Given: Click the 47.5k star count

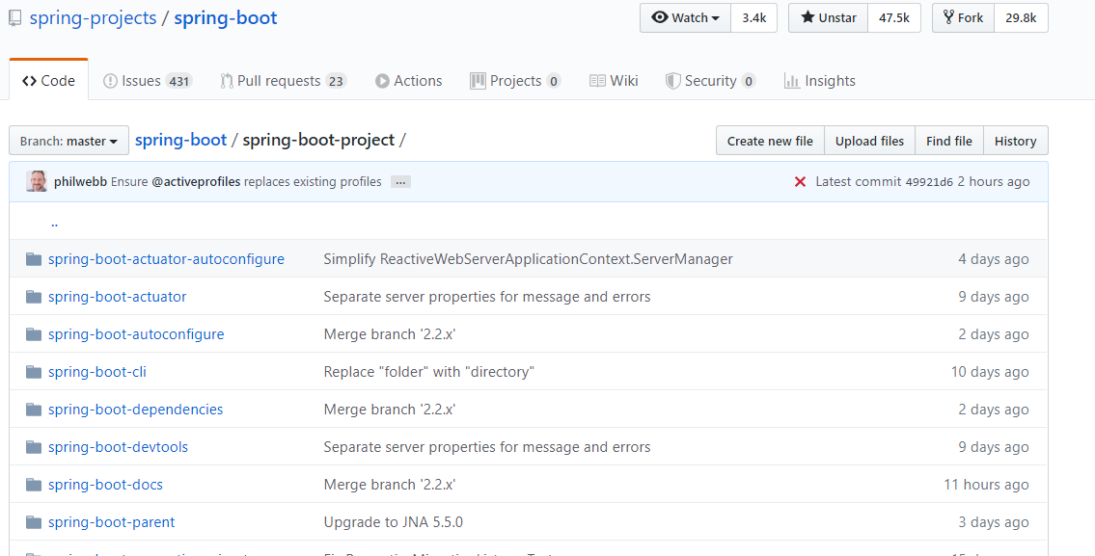Looking at the screenshot, I should [x=893, y=17].
